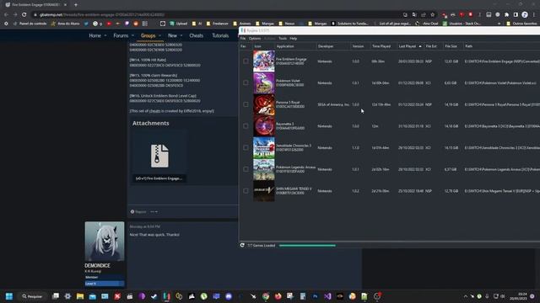Viewport: 540px width, 303px height.
Task: Select the Pokemon Legends Arceus cover icon
Action: click(x=264, y=169)
